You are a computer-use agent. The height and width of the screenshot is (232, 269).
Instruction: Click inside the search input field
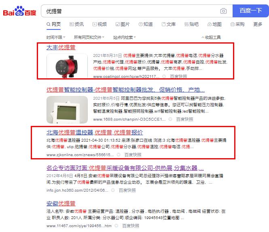click(x=130, y=11)
